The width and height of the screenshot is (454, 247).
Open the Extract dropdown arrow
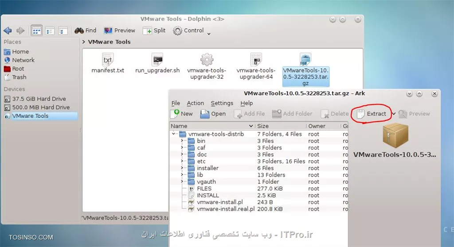[394, 114]
